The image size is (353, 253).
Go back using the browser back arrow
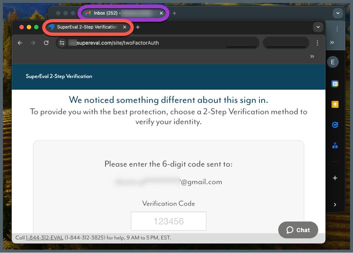(x=20, y=43)
